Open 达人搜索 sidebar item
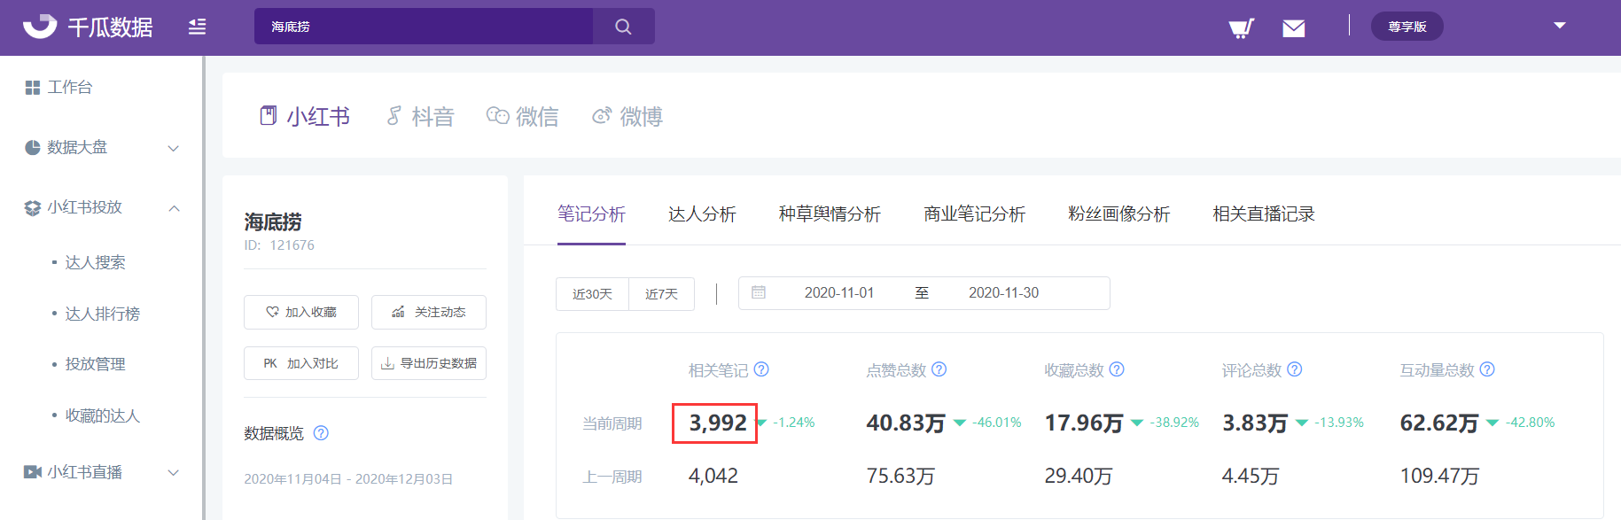 click(x=95, y=262)
